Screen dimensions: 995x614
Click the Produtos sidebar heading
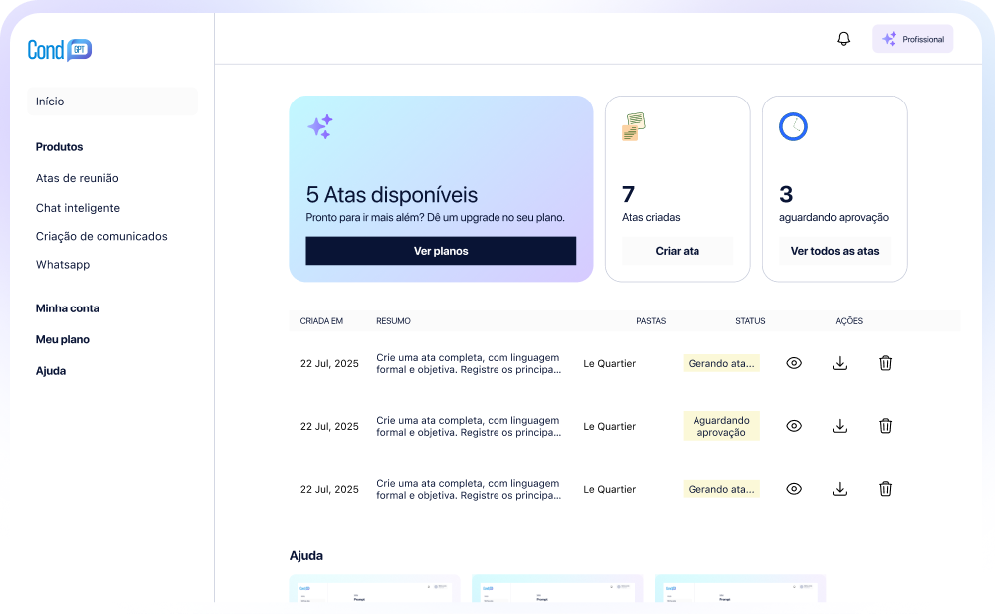click(x=59, y=146)
